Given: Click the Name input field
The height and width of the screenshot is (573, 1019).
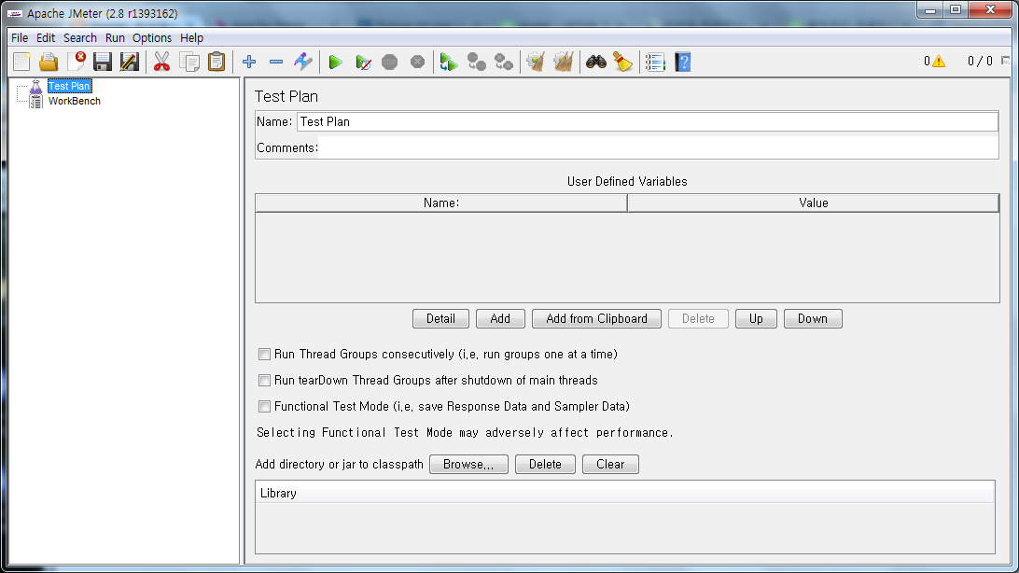Looking at the screenshot, I should (x=648, y=121).
